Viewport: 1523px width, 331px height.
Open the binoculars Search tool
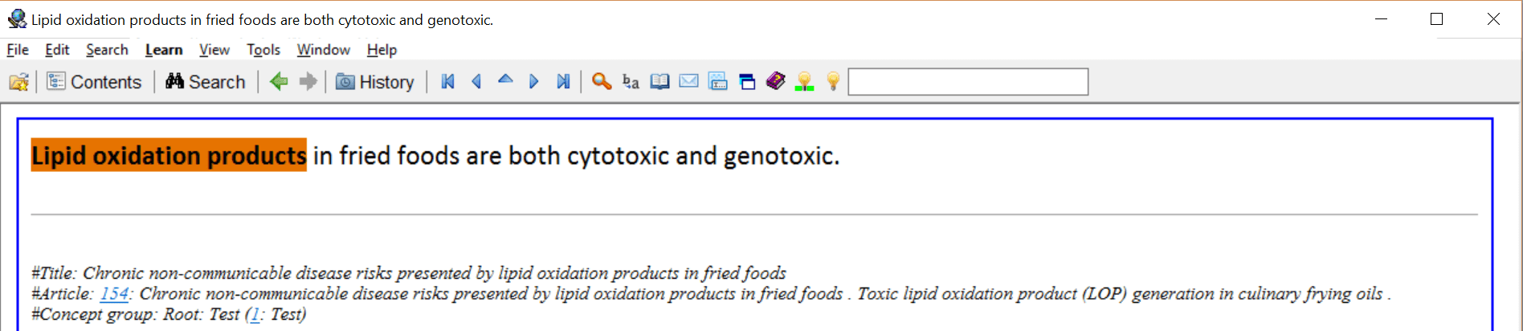[205, 82]
